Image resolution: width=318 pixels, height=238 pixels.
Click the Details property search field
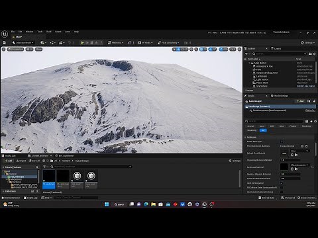[x=274, y=121]
